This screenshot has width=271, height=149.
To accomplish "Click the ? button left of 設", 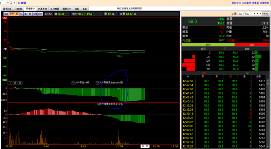I will 10,83.
